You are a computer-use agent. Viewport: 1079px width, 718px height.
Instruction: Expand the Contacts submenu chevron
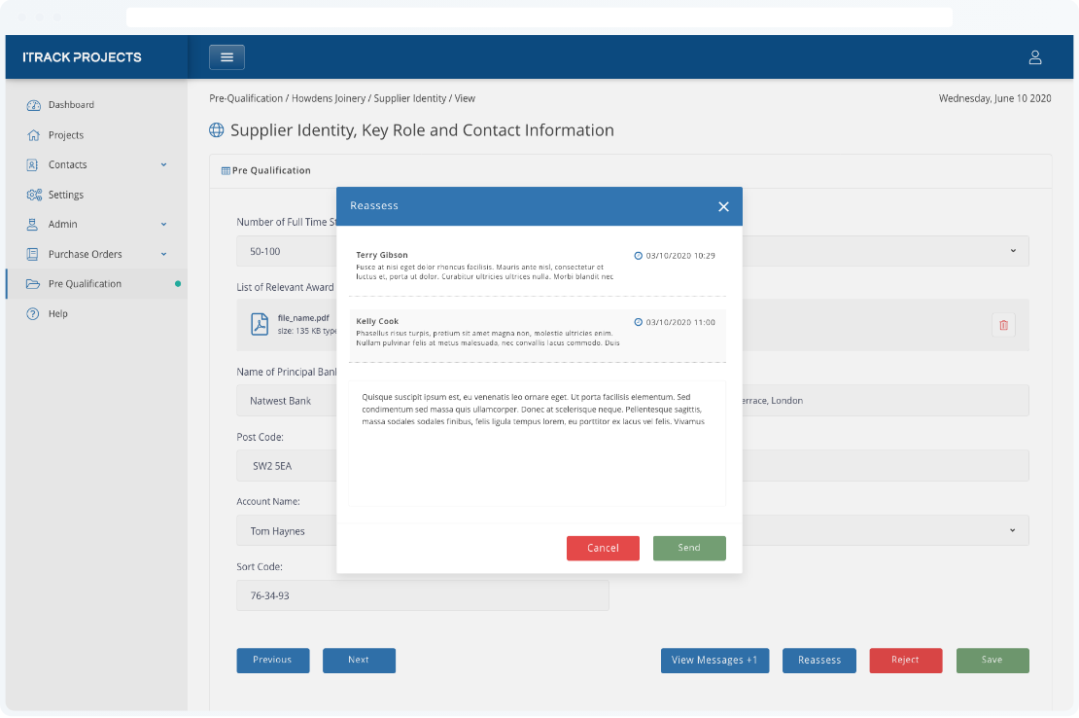[x=163, y=164]
